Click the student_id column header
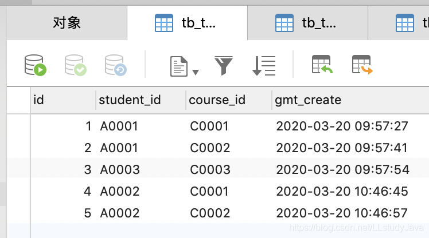Viewport: 429px width, 238px height. click(141, 100)
